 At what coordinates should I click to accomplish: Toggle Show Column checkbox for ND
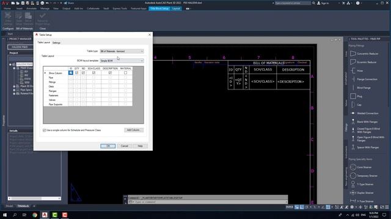tap(83, 73)
